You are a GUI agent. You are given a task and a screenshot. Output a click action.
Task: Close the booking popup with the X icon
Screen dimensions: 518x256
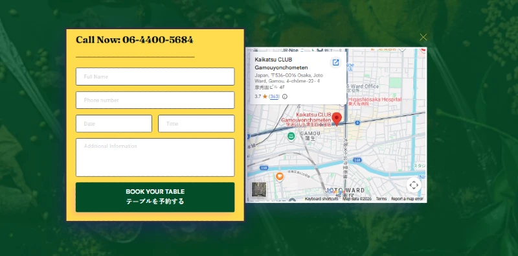tap(423, 38)
